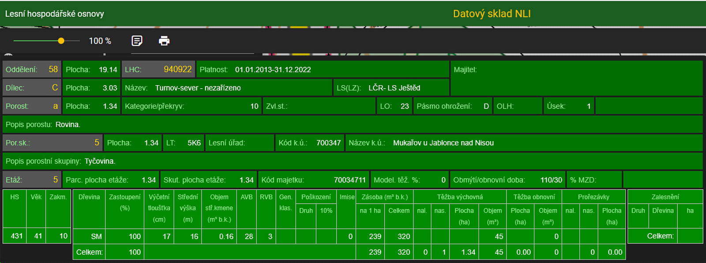Click Střední výška value 16
This screenshot has width=706, height=263.
(194, 237)
